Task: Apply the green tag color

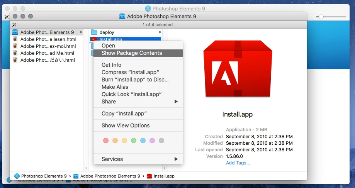Action: tap(134, 141)
